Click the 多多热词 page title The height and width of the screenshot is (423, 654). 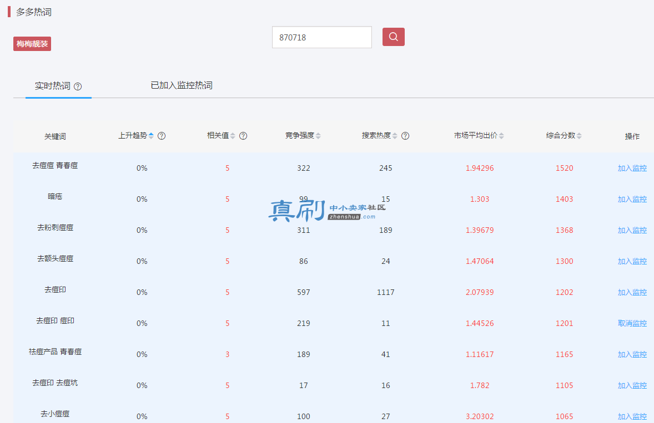tap(34, 12)
